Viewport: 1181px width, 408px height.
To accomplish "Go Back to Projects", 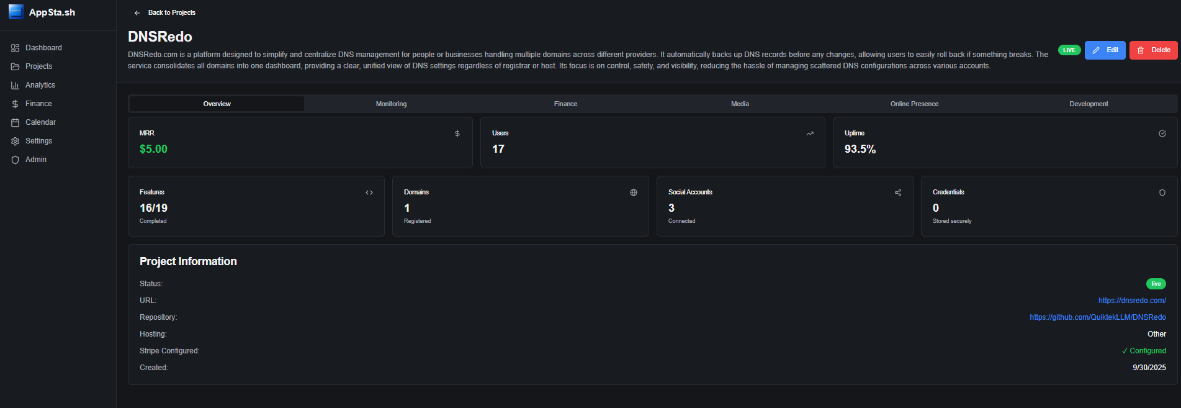I will point(171,12).
